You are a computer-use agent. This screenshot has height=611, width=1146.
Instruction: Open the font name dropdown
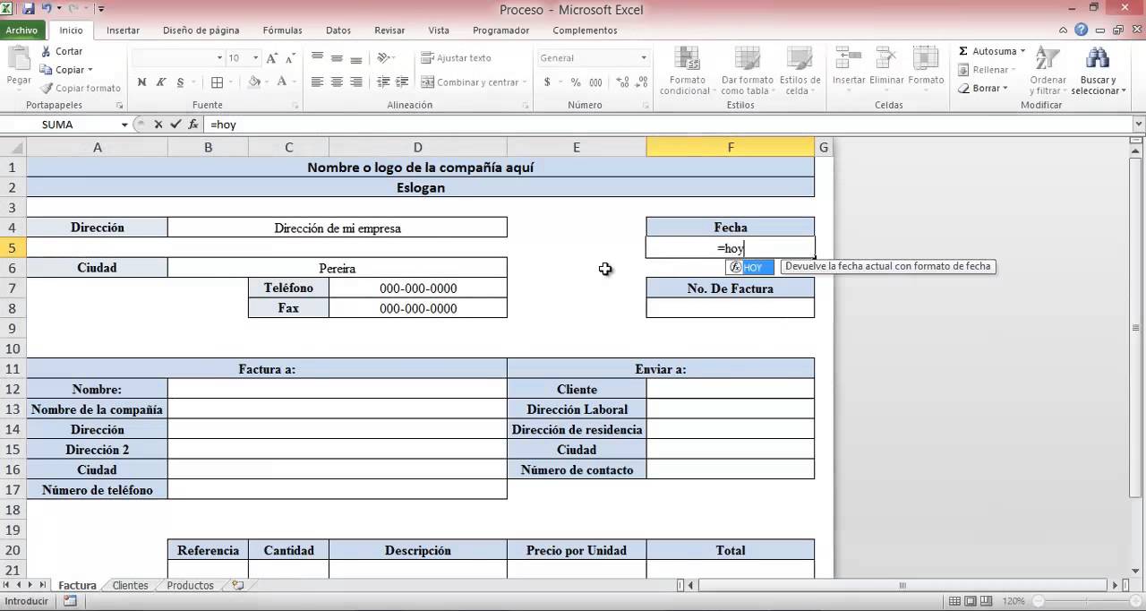(x=219, y=58)
